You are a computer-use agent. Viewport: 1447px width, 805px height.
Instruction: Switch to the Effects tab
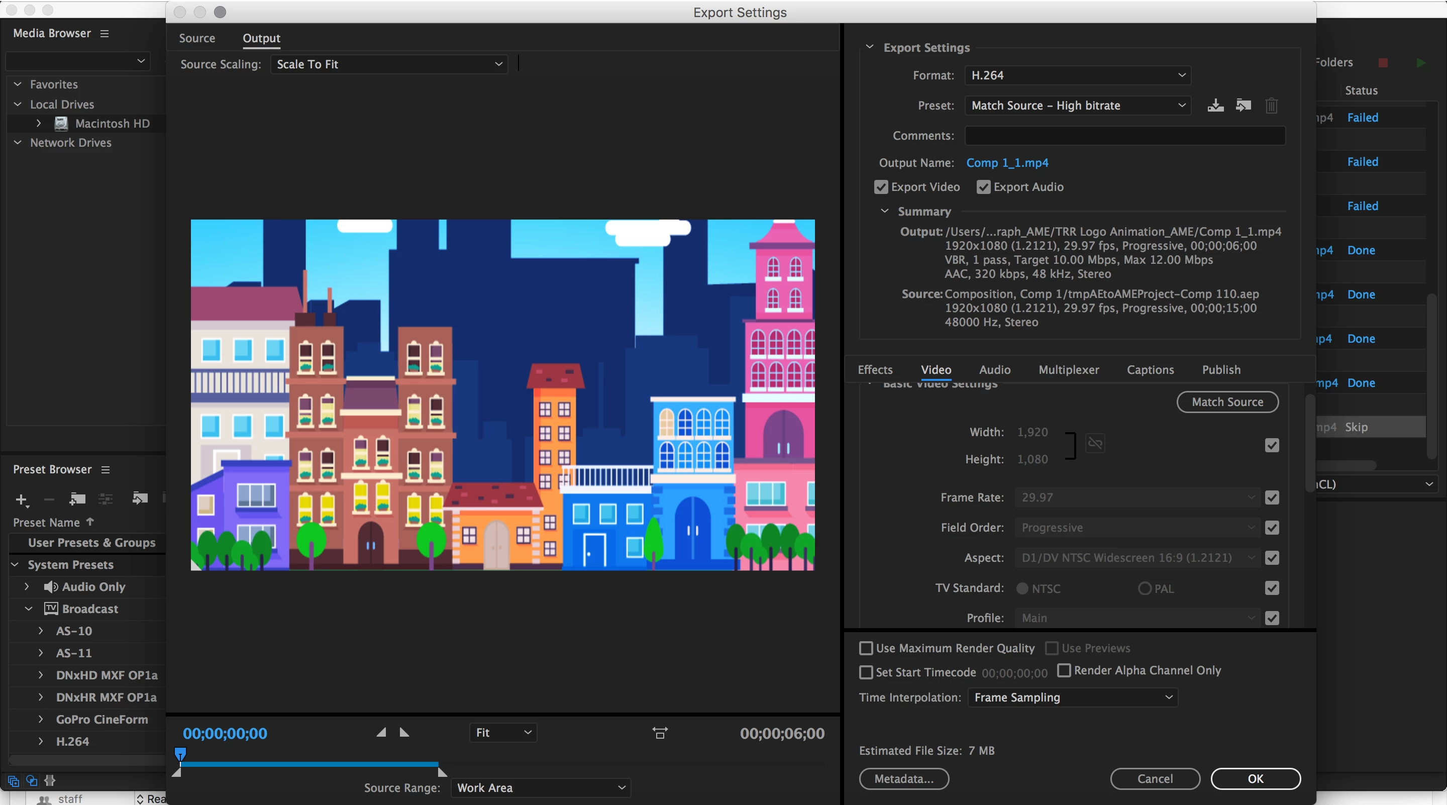click(875, 370)
